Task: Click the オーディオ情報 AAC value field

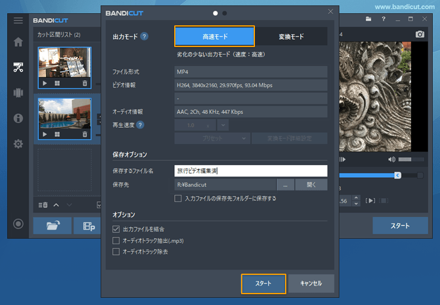Action: click(x=251, y=112)
